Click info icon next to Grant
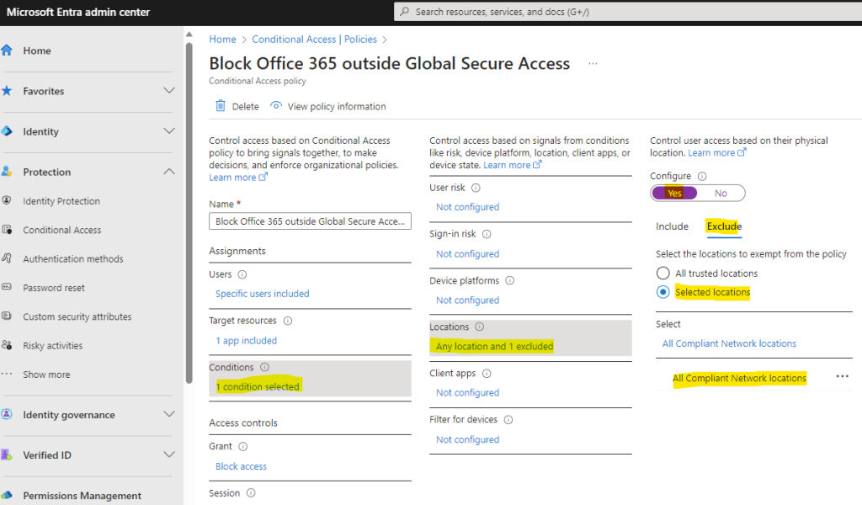The image size is (862, 505). 243,446
